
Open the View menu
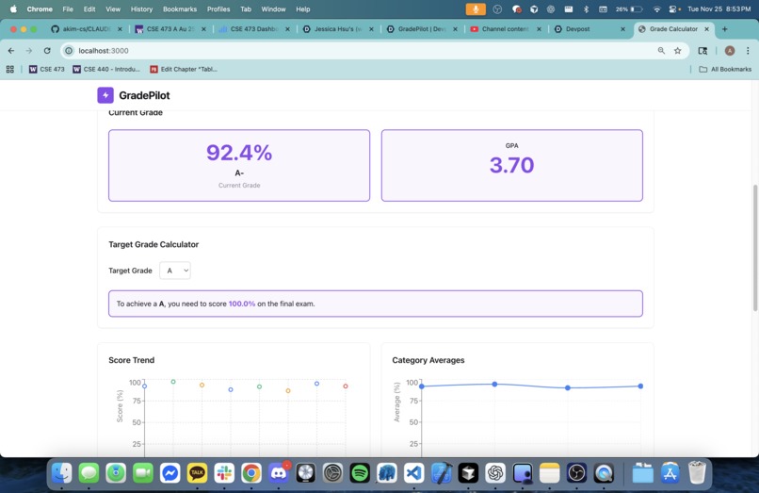tap(113, 8)
